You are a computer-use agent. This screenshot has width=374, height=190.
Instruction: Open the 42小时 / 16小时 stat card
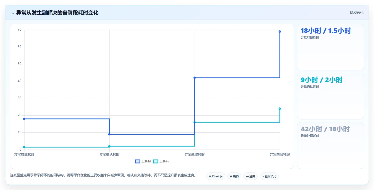330,145
